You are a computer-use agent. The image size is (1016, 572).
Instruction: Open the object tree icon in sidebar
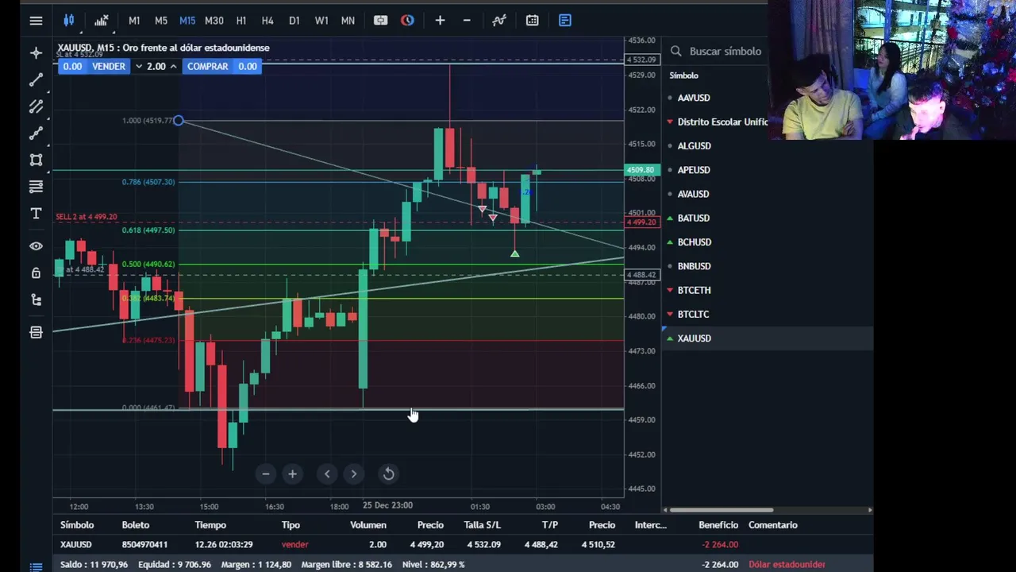pos(36,300)
